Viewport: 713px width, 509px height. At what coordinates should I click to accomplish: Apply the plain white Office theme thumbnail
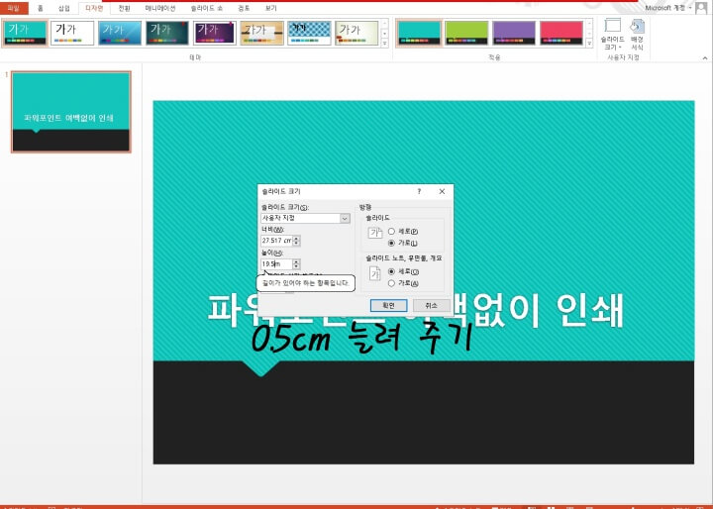(72, 33)
